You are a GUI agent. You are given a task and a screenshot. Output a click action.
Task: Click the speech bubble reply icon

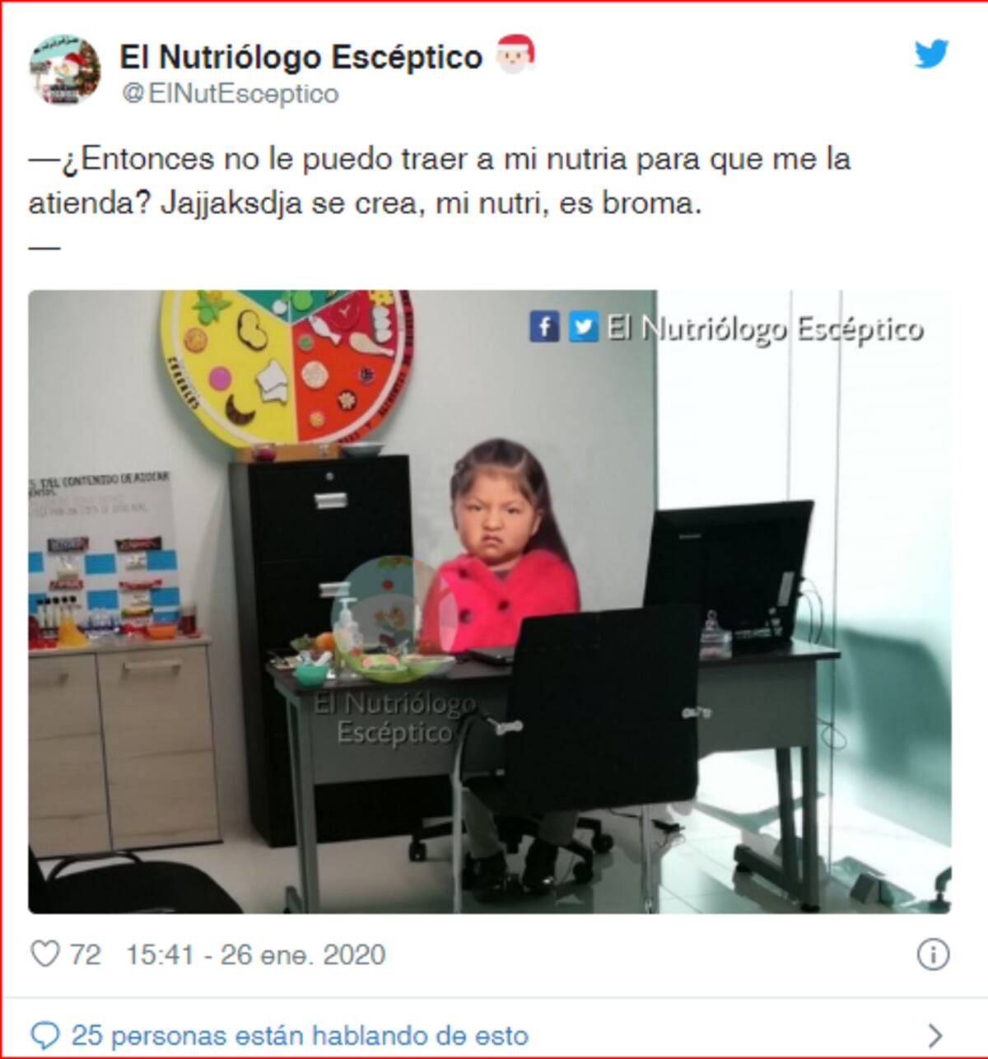click(x=44, y=1035)
